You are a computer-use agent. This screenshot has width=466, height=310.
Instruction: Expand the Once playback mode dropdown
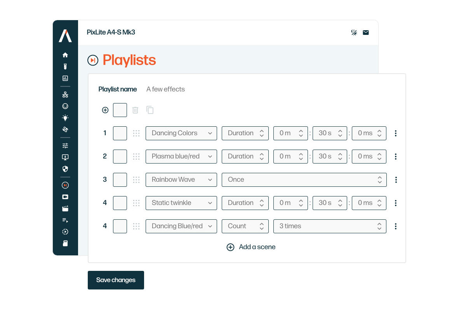coord(304,180)
